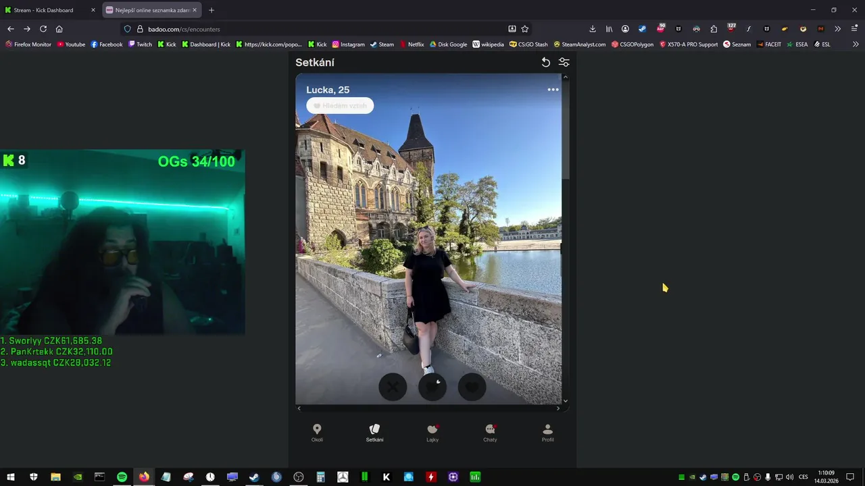Open Steam from the taskbar
Viewport: 865px width, 486px height.
click(254, 477)
